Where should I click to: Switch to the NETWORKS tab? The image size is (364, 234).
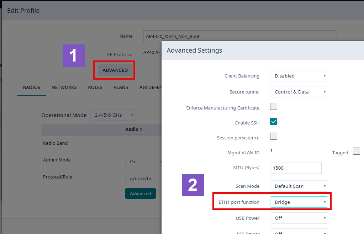(64, 87)
